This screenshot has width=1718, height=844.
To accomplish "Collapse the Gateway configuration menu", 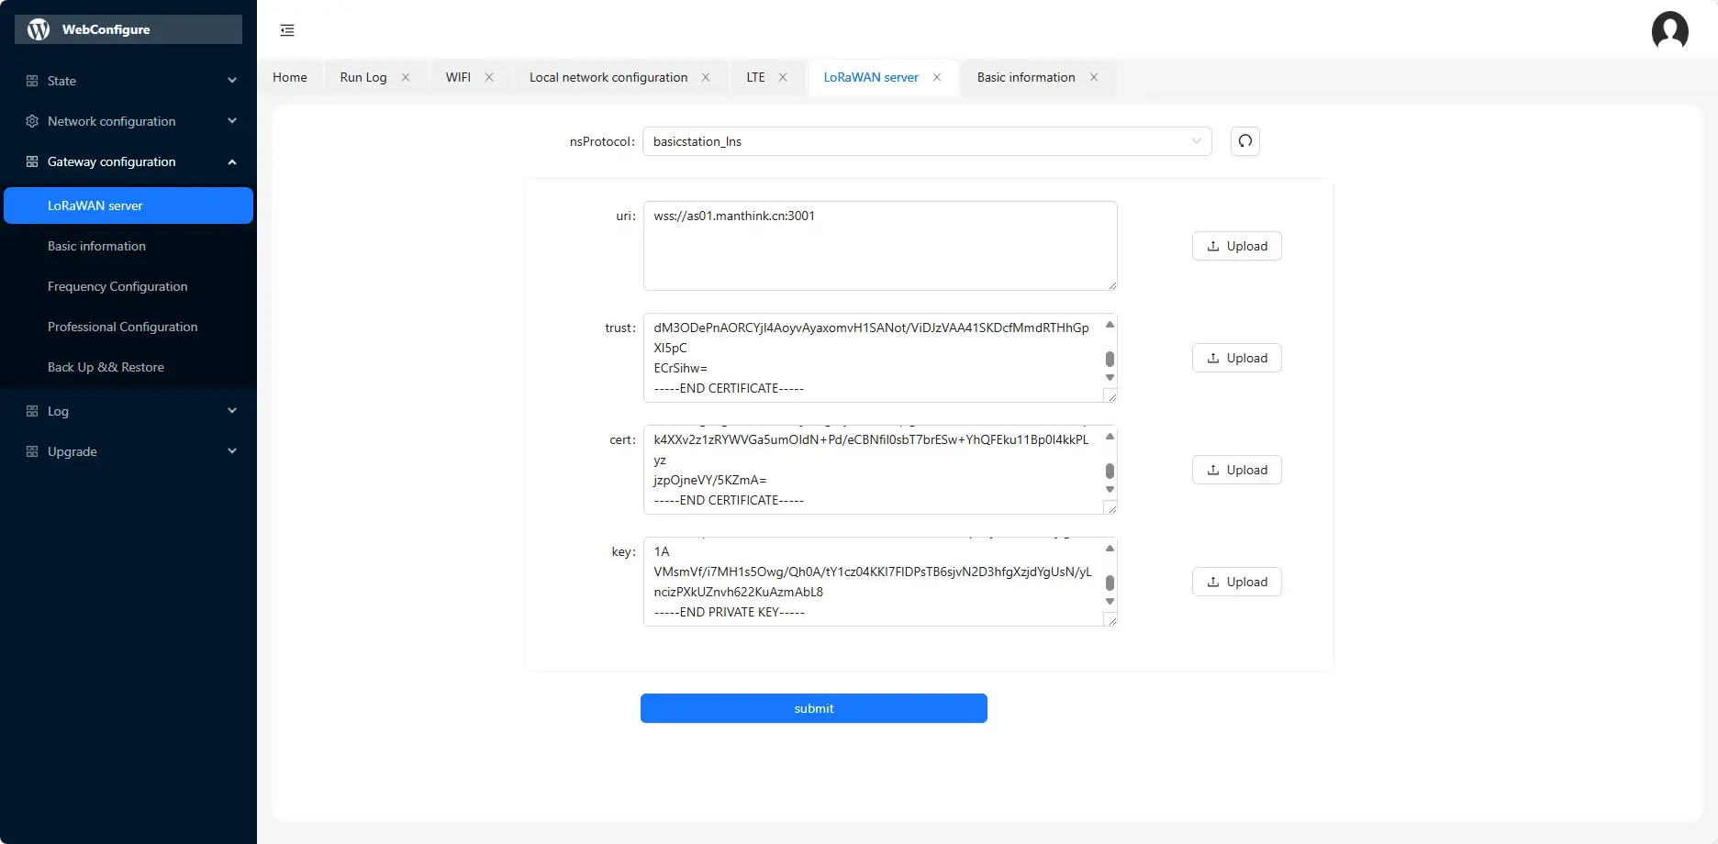I will 232,161.
